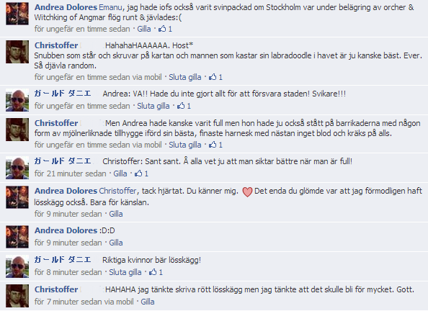Viewport: 428px width, 311px height.
Task: Click thumbs-up icon on the barrikaderna comment
Action: pyautogui.click(x=213, y=145)
